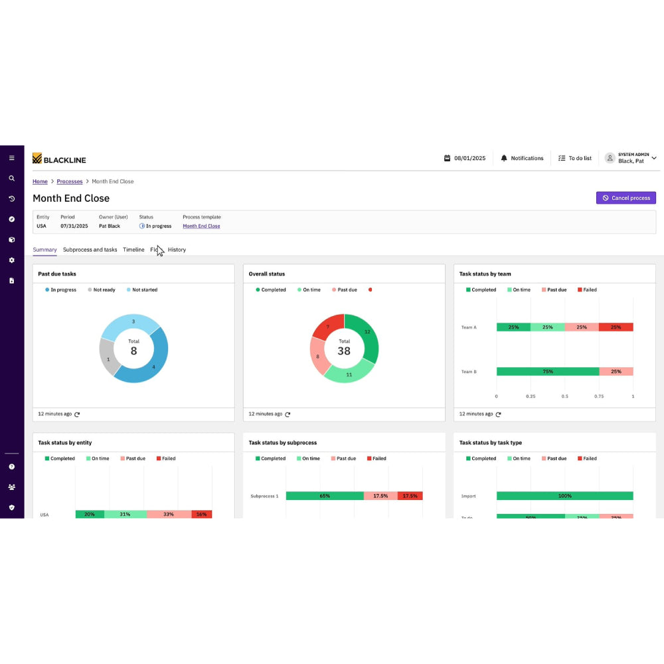664x664 pixels.
Task: Open the Subprocess and tasks tab
Action: [x=90, y=250]
